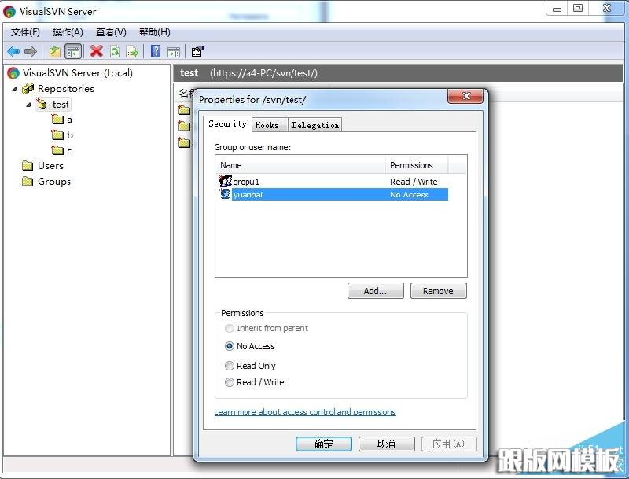The height and width of the screenshot is (479, 629).
Task: Toggle the action pane toolbar icon
Action: [x=174, y=51]
